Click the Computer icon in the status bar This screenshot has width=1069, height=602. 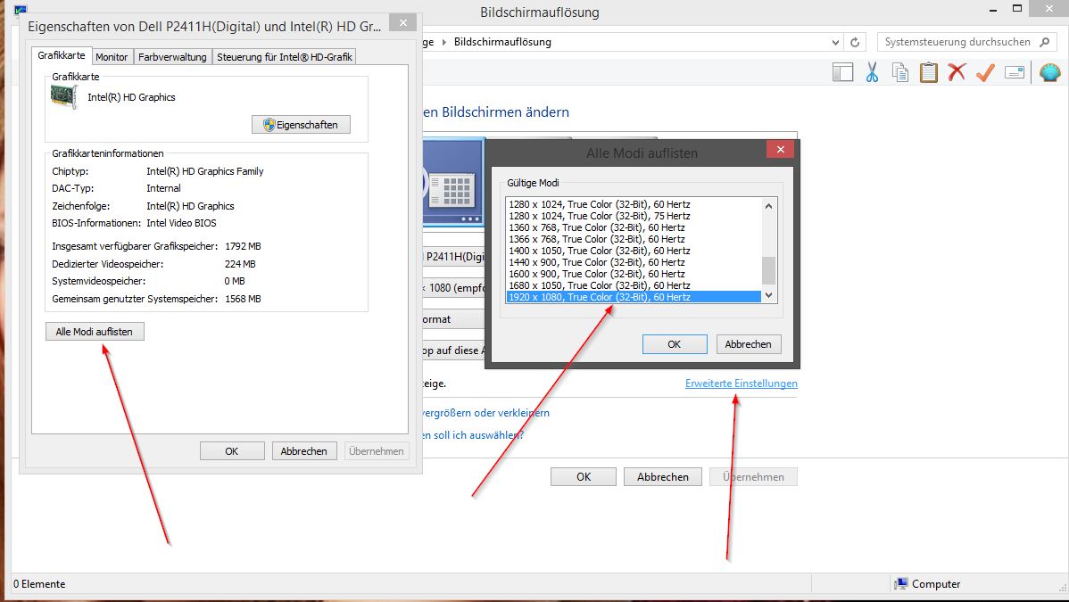coord(900,584)
